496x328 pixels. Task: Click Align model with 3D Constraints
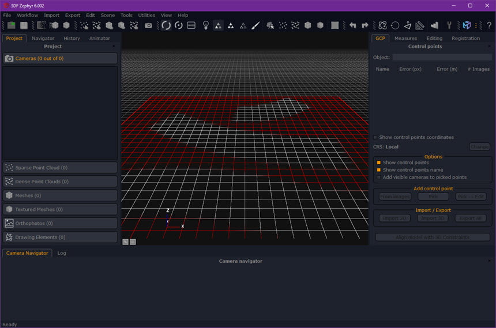click(x=433, y=237)
